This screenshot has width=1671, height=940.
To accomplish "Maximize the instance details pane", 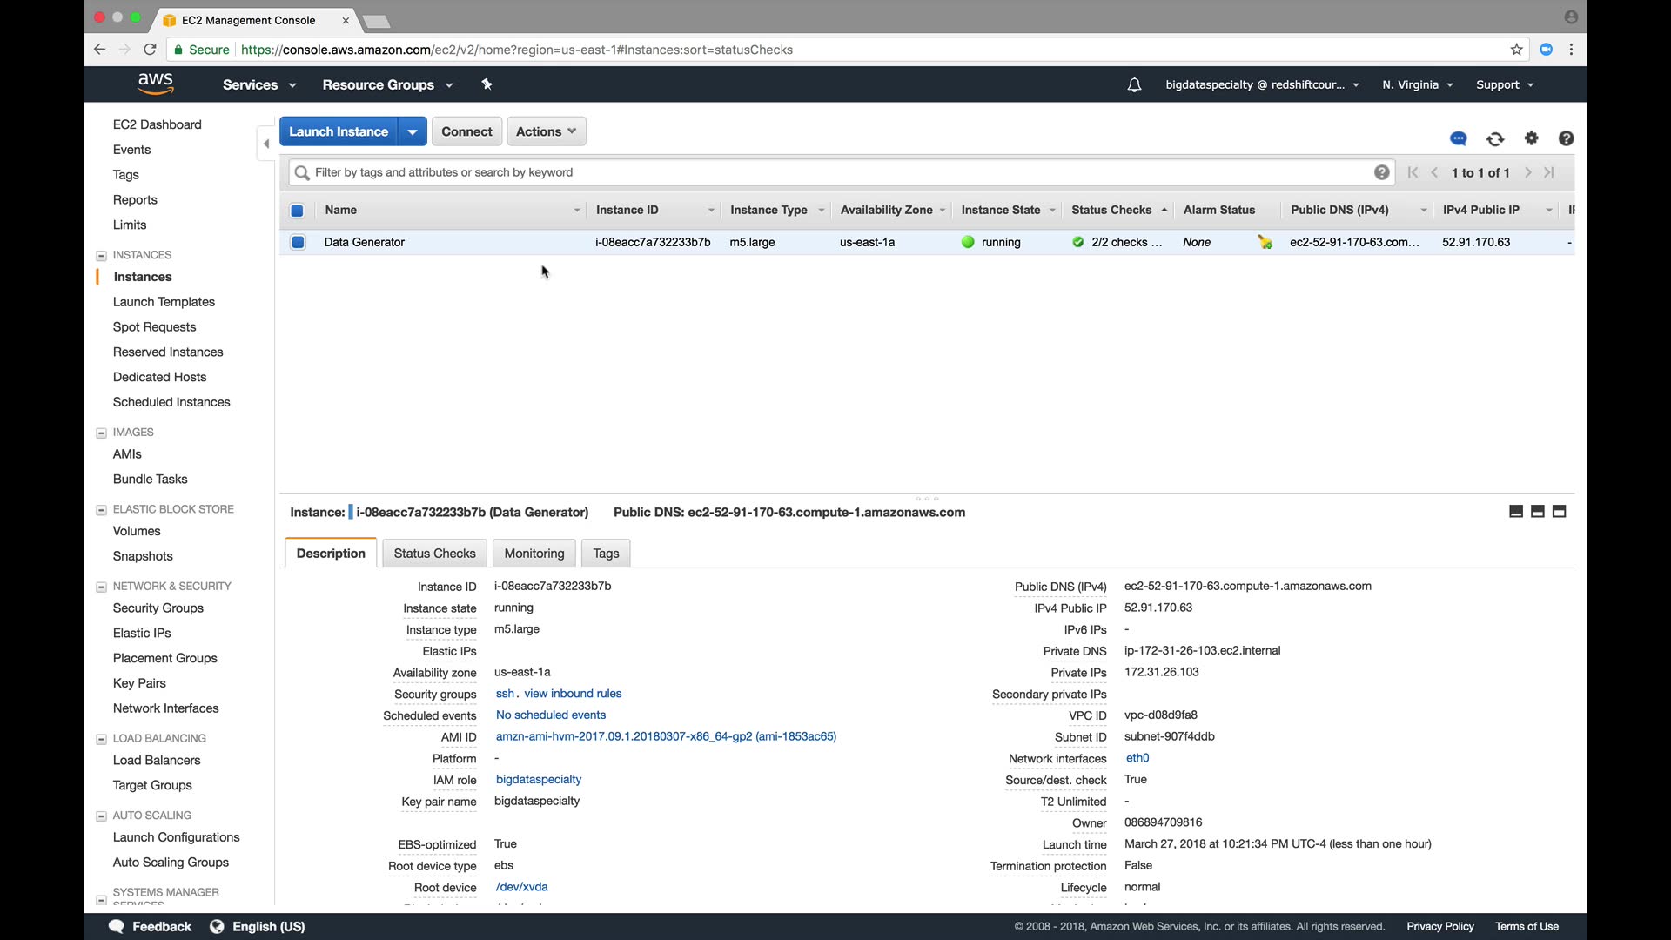I will [1560, 512].
